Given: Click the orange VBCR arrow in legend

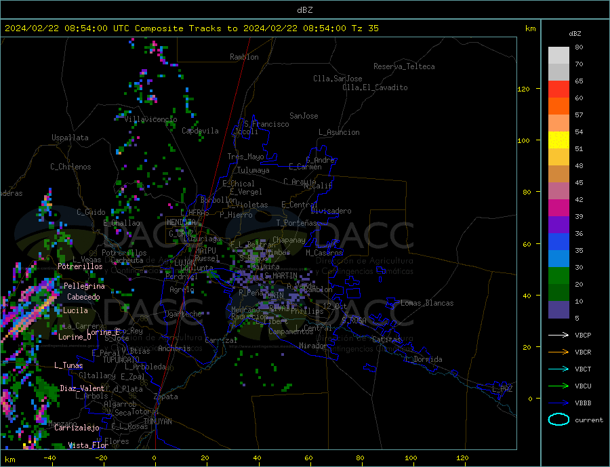Looking at the screenshot, I should [558, 352].
